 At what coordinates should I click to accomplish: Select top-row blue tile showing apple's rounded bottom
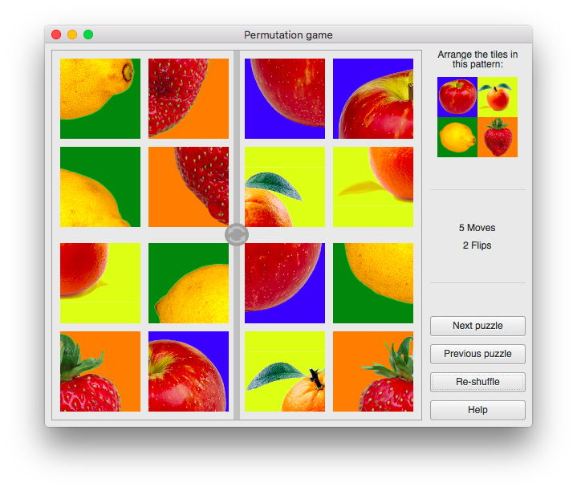(285, 99)
